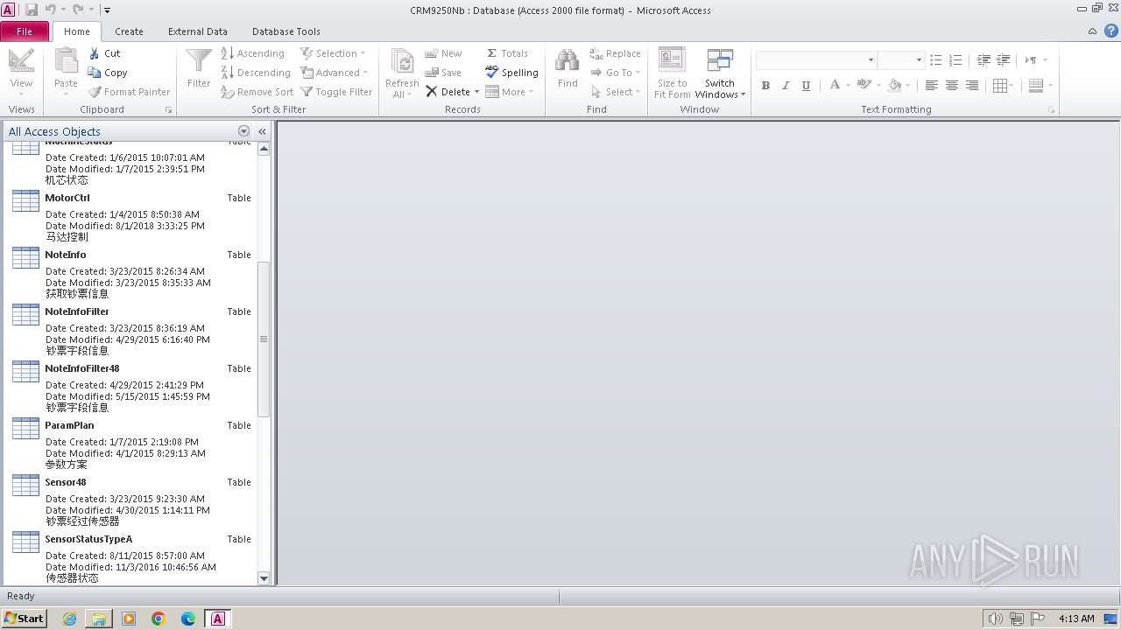
Task: Select the MotorCtrl table
Action: click(131, 215)
